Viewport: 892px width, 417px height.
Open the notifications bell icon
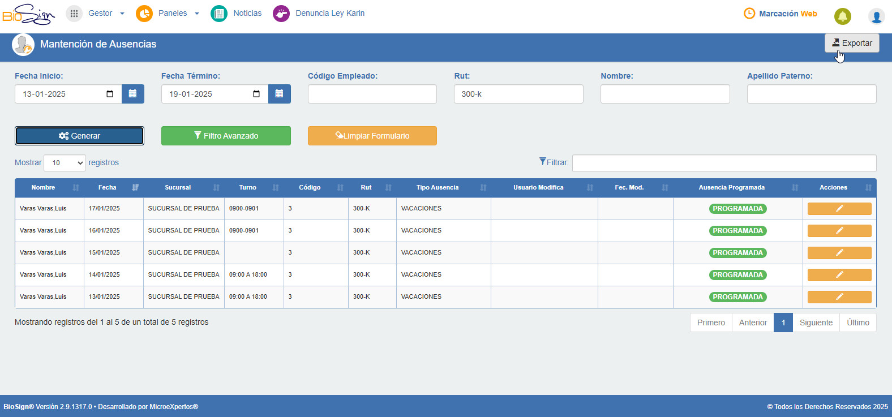click(842, 16)
